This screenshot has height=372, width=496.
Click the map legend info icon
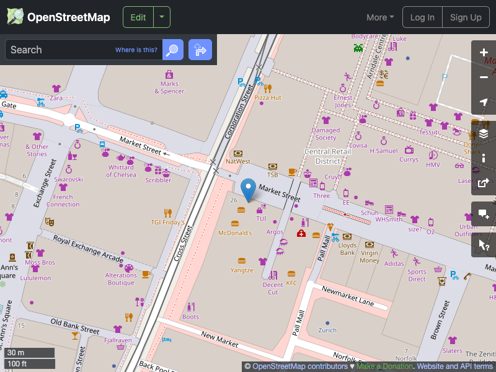point(484,157)
